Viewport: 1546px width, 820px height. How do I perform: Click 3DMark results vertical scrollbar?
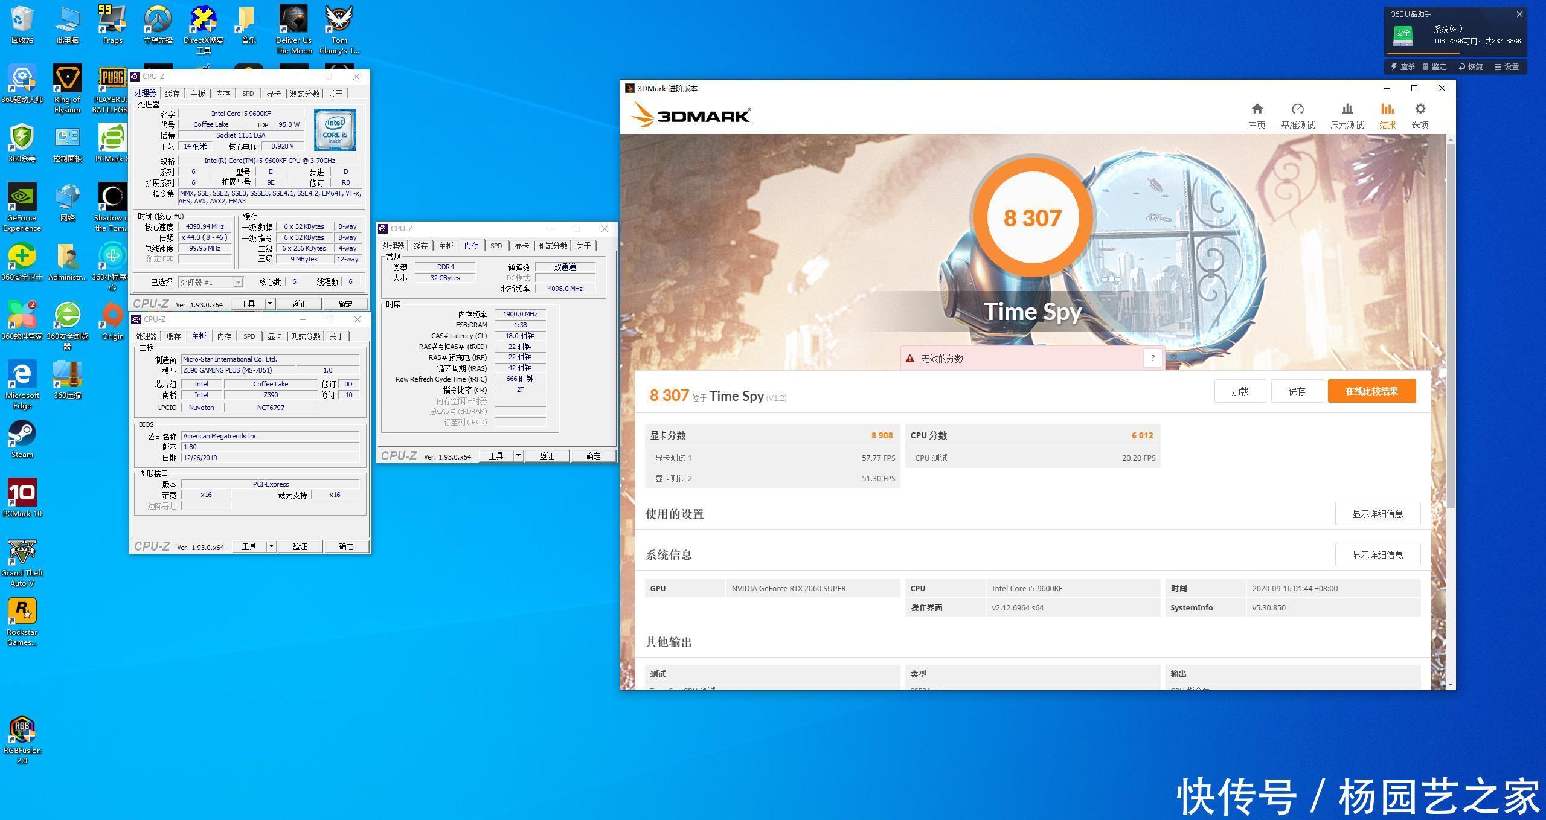[1451, 326]
